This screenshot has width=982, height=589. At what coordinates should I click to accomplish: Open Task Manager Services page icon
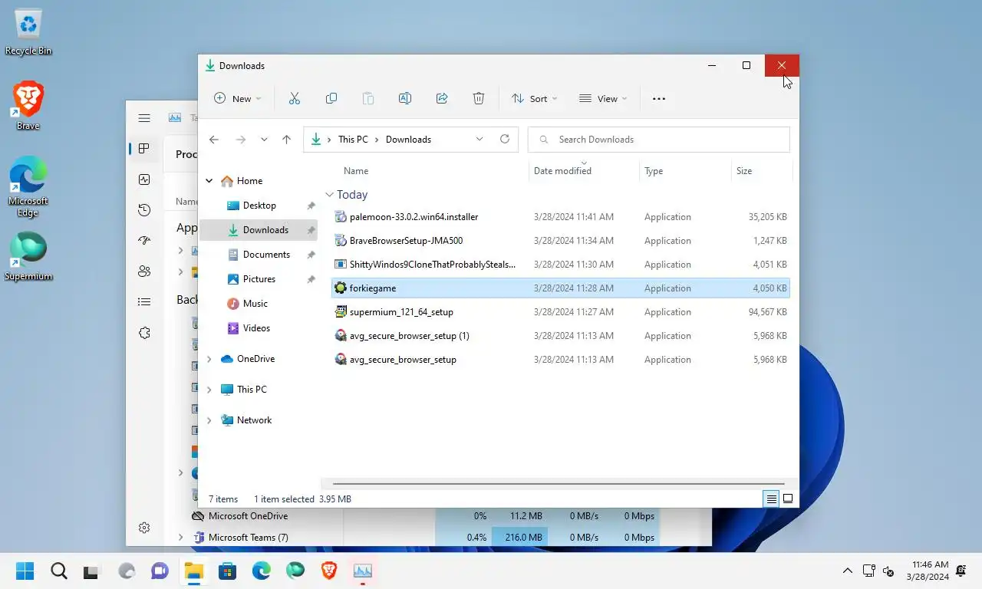click(x=144, y=333)
